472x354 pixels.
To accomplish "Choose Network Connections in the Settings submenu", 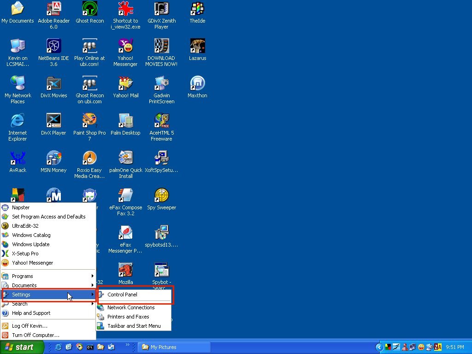I will [134, 307].
